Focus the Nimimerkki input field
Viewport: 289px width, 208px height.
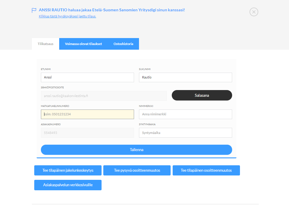(185, 114)
